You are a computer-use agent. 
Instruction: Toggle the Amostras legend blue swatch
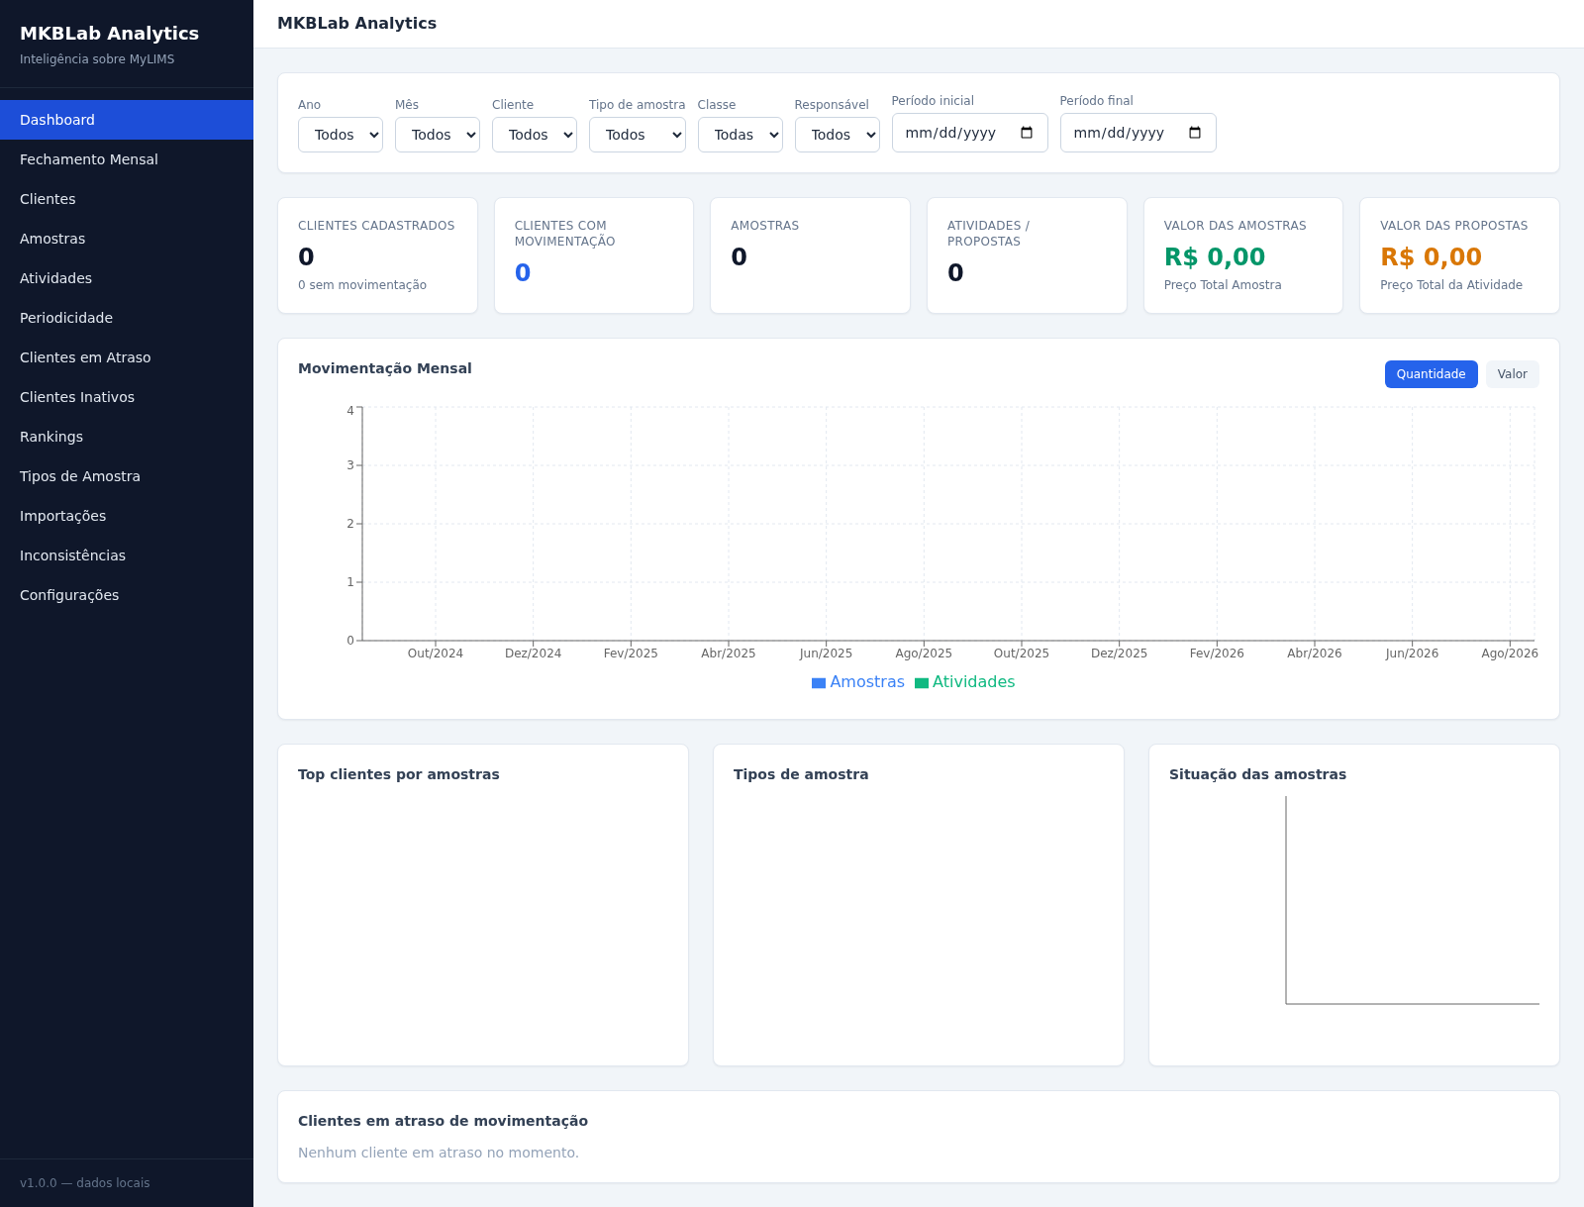click(x=819, y=683)
